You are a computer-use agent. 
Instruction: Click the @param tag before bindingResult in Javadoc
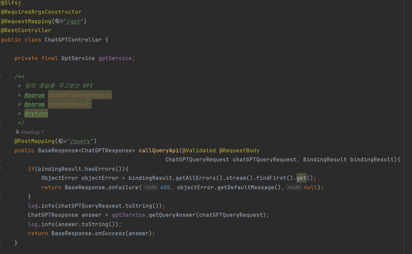[35, 104]
